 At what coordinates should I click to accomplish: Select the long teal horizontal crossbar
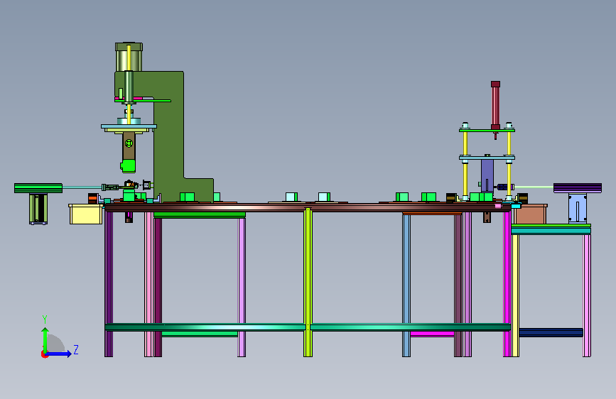[308, 327]
